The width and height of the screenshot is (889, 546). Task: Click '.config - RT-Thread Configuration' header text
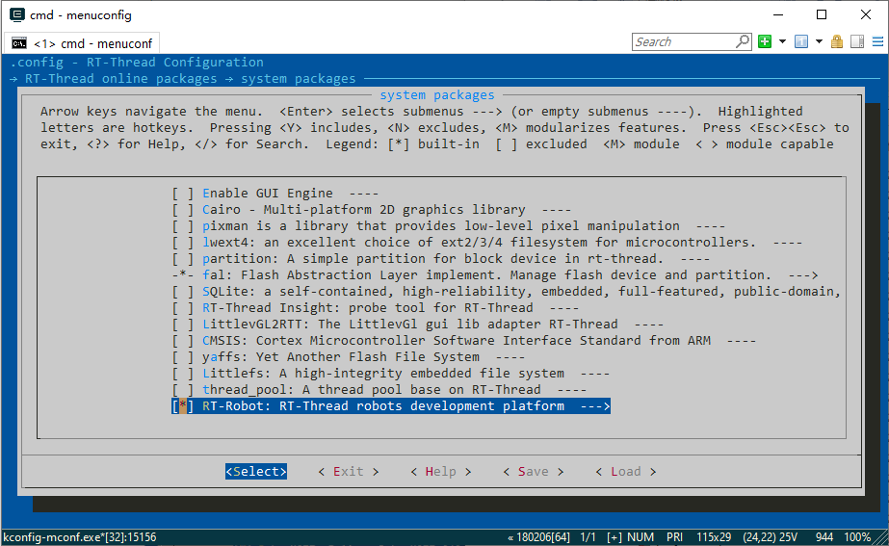(137, 63)
